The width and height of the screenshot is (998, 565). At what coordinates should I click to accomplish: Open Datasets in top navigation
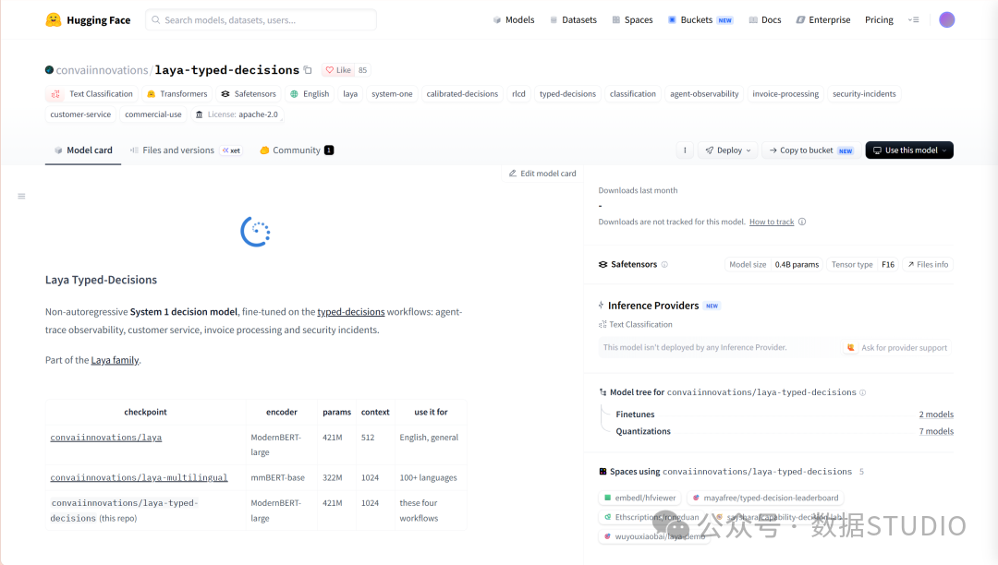[573, 19]
